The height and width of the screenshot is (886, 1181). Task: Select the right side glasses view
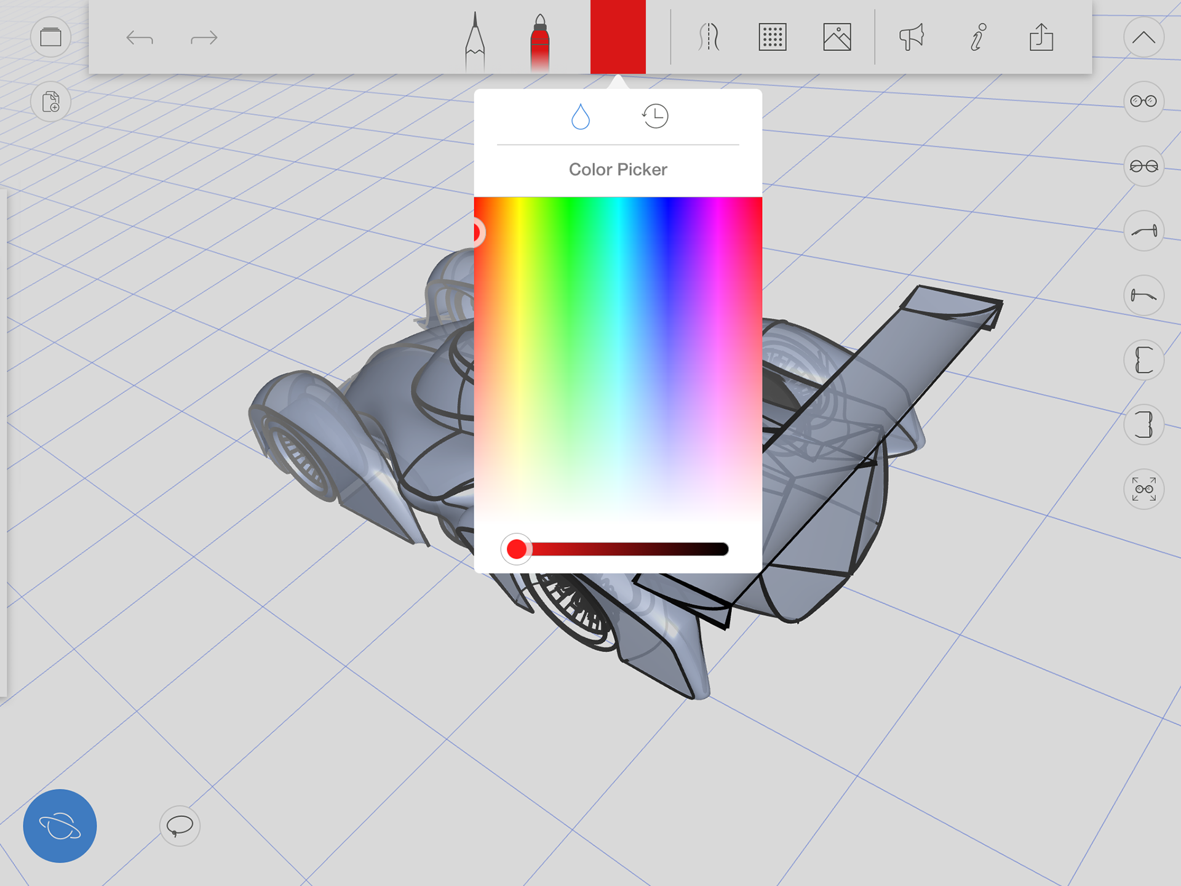(1143, 231)
